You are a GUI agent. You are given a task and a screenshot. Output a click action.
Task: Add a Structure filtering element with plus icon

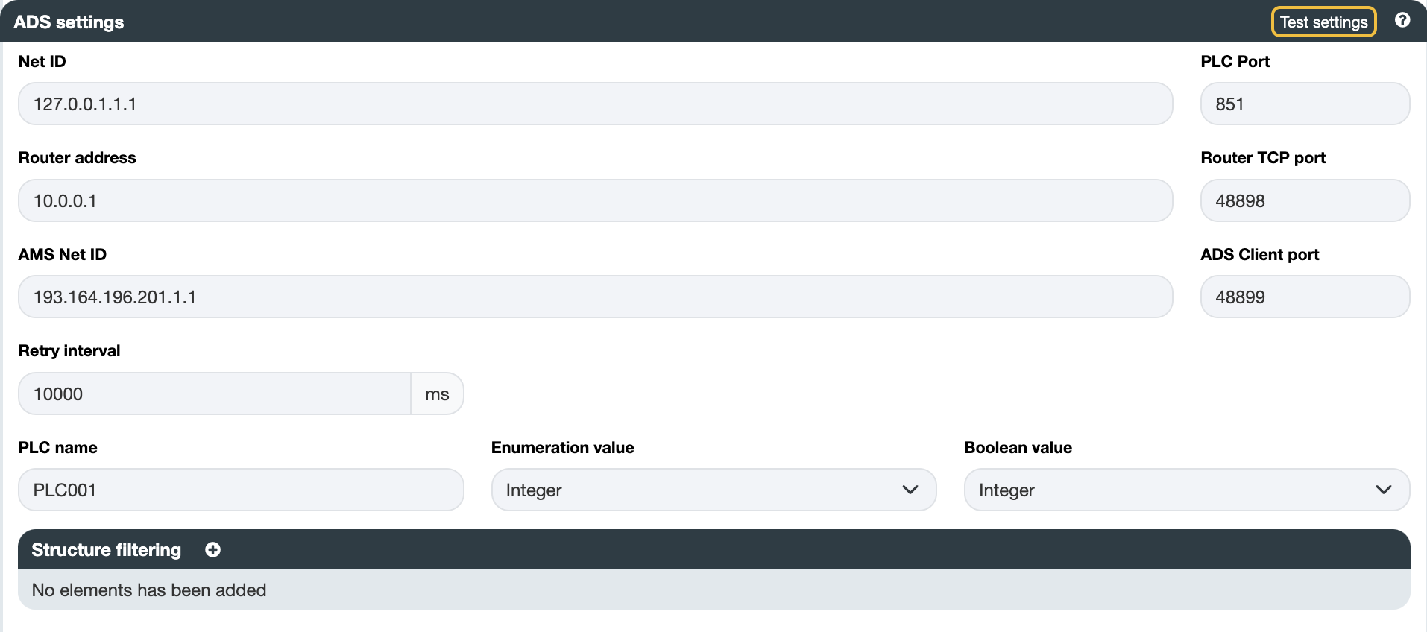click(x=212, y=549)
